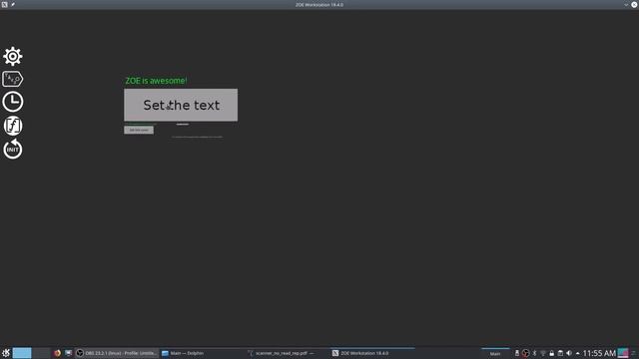Switch to the OBS taskbar window

click(117, 353)
